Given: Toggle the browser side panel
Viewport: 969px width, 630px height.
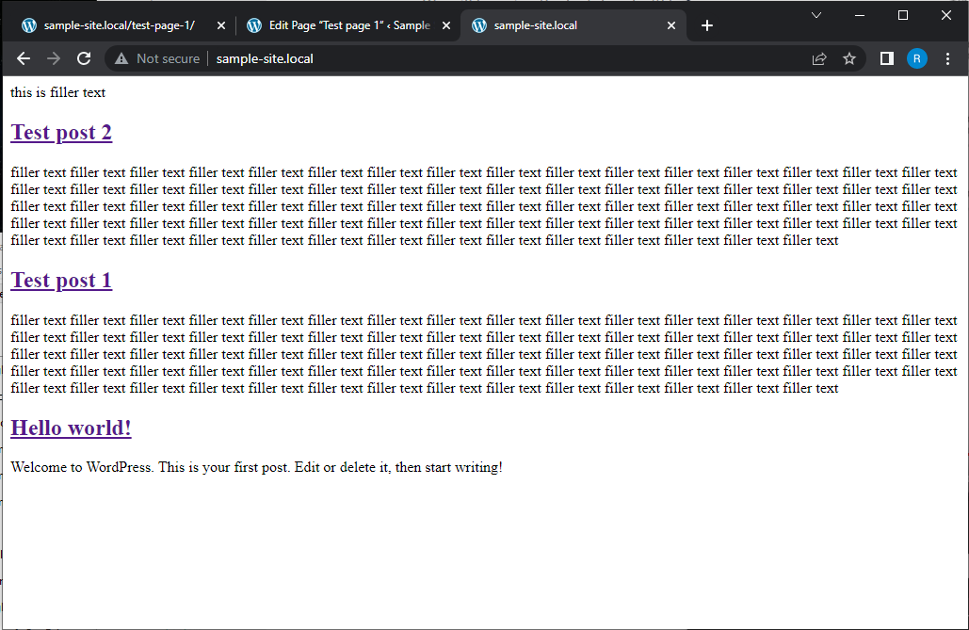Looking at the screenshot, I should (886, 58).
